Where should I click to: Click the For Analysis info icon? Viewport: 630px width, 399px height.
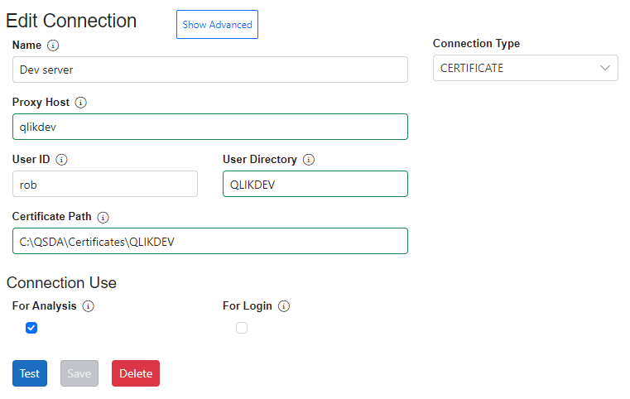89,306
